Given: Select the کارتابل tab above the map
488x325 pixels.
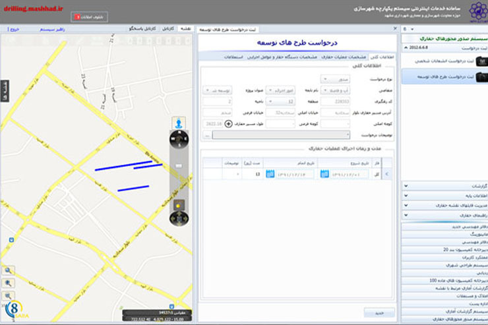Looking at the screenshot, I should [x=168, y=28].
